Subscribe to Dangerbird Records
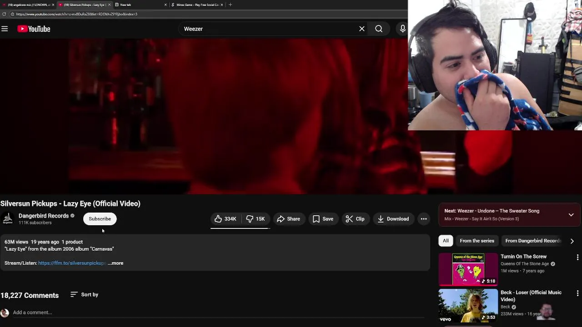Viewport: 582px width, 327px height. pyautogui.click(x=100, y=219)
